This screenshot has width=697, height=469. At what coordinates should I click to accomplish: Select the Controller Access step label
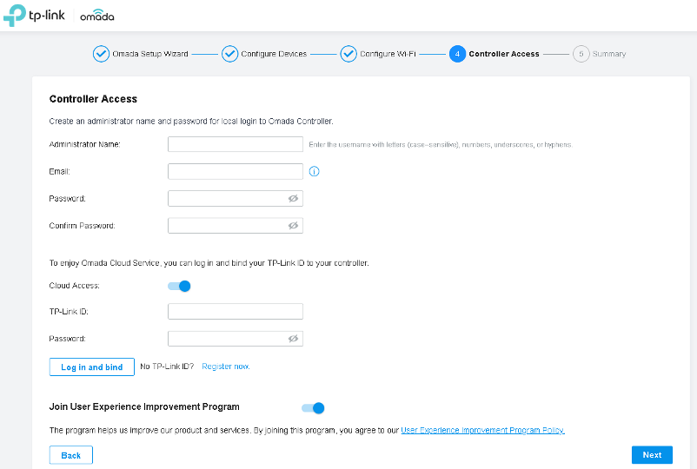(504, 54)
